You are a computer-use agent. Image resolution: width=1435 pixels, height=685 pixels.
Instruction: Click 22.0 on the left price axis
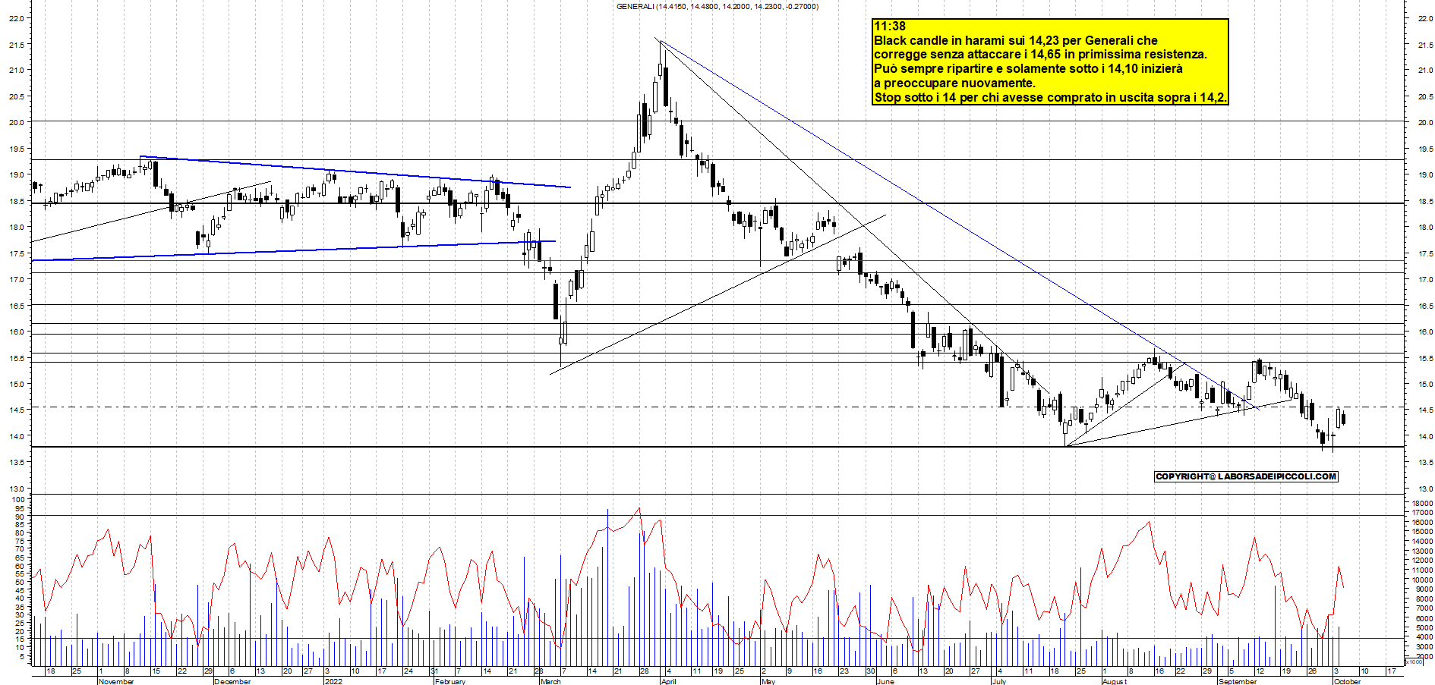click(15, 18)
